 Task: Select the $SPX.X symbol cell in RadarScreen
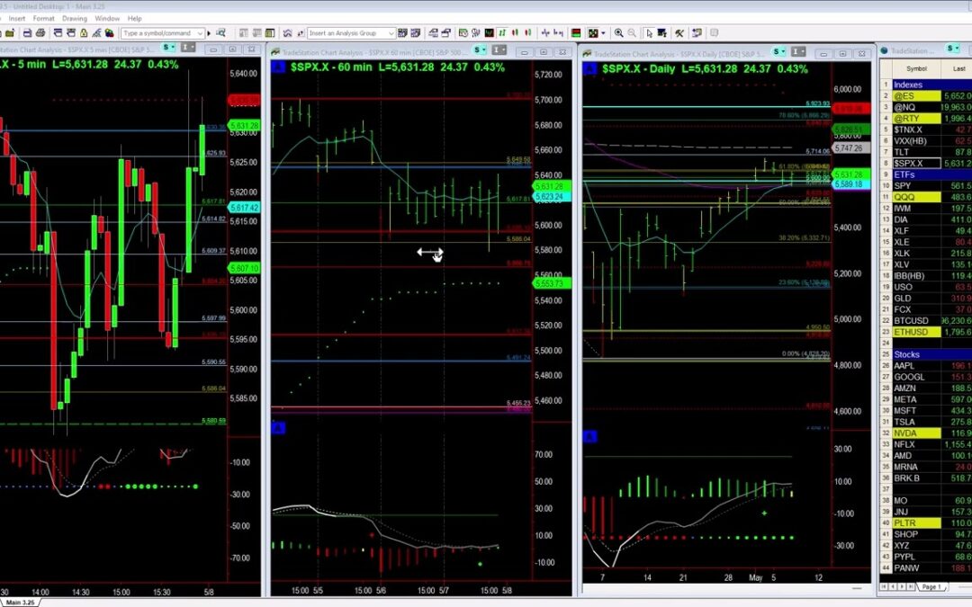tap(917, 164)
